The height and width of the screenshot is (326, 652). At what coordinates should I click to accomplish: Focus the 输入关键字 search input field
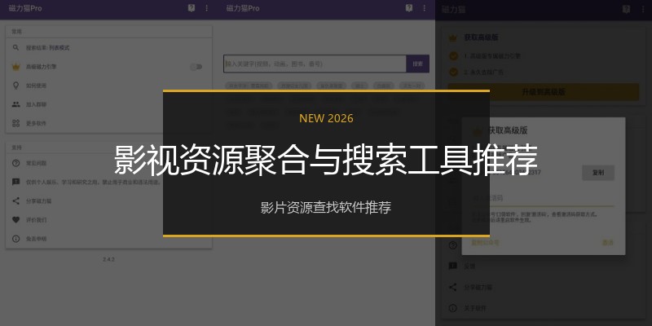315,64
